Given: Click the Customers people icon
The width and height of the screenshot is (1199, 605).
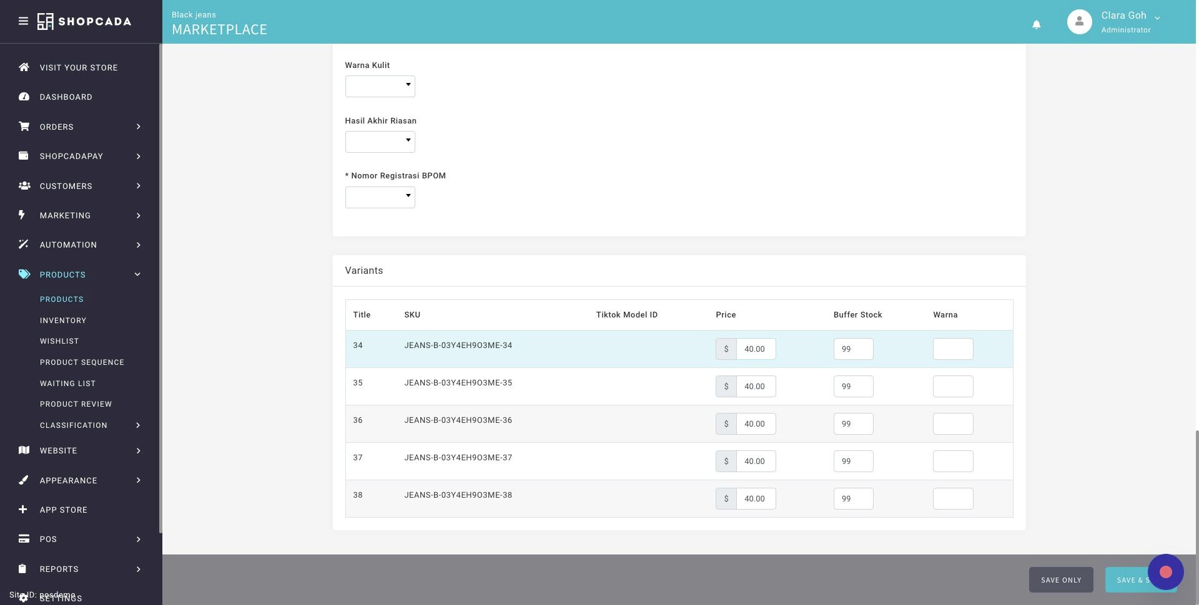Looking at the screenshot, I should [x=24, y=185].
